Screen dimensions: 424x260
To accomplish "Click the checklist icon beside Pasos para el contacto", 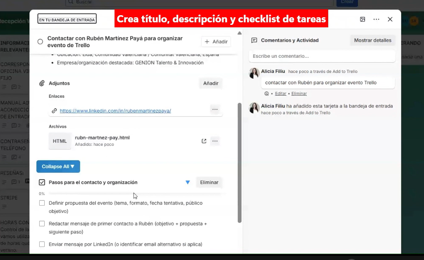I will point(42,182).
